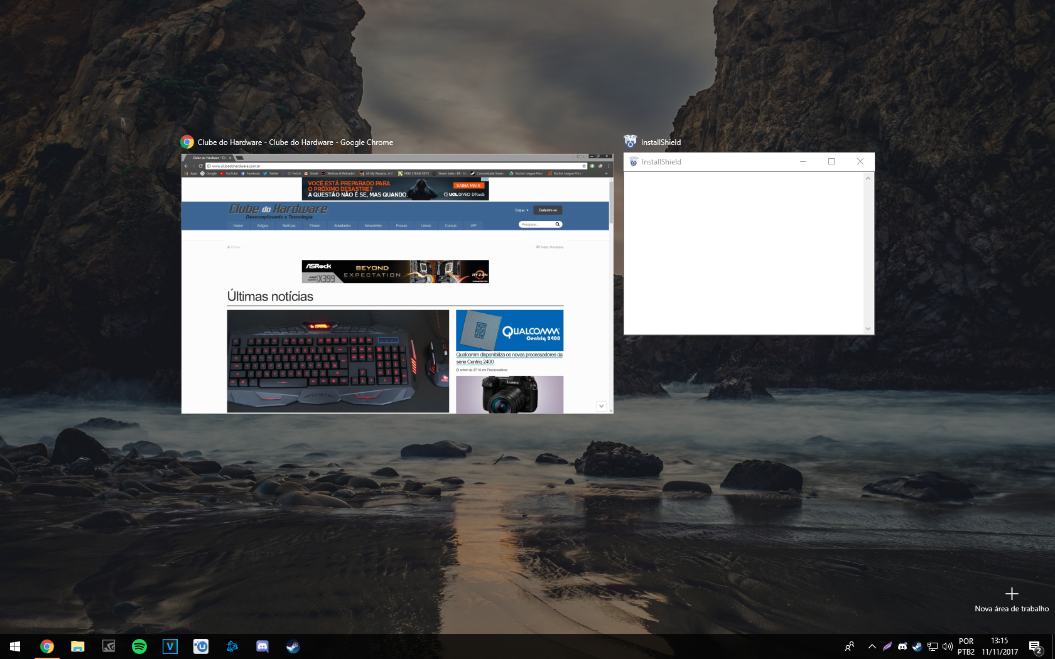The width and height of the screenshot is (1055, 659).
Task: Click the Discord system tray icon
Action: click(x=902, y=646)
